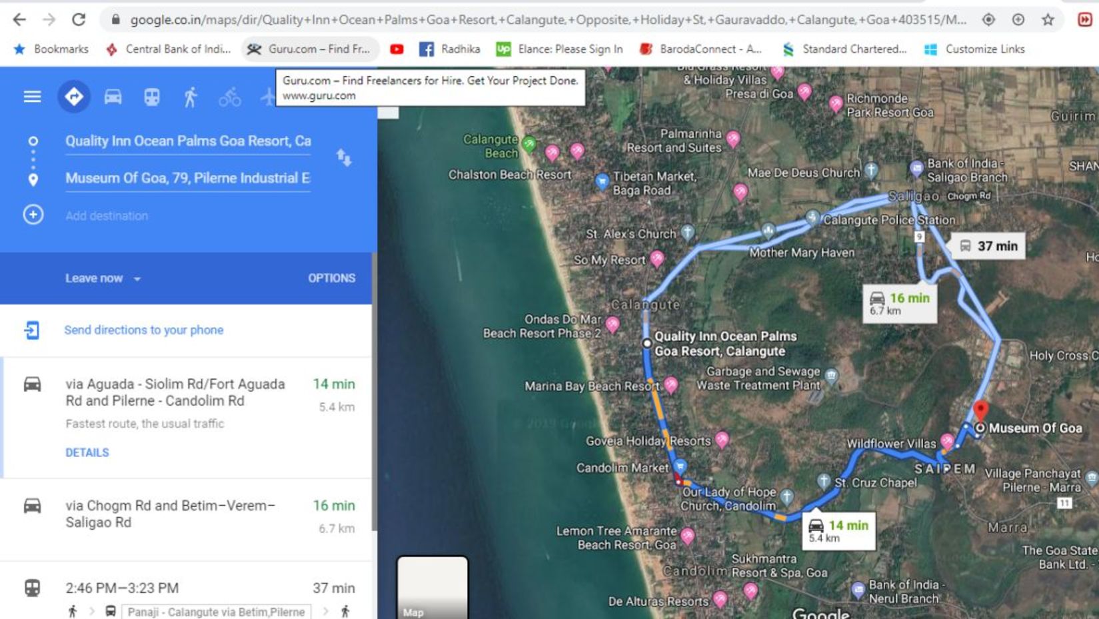The width and height of the screenshot is (1099, 619).
Task: Click the Museum Of Goa destination field
Action: coord(188,178)
